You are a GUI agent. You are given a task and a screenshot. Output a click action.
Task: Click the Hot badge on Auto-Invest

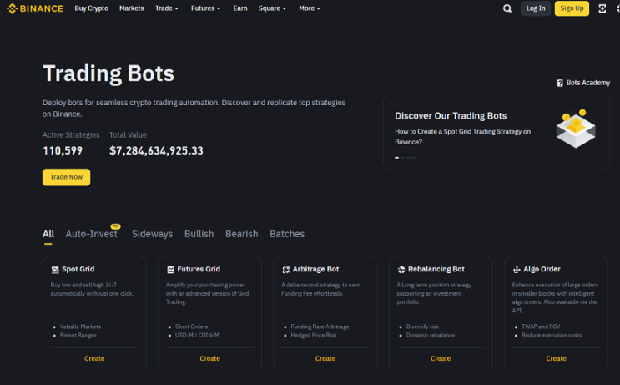pos(115,226)
